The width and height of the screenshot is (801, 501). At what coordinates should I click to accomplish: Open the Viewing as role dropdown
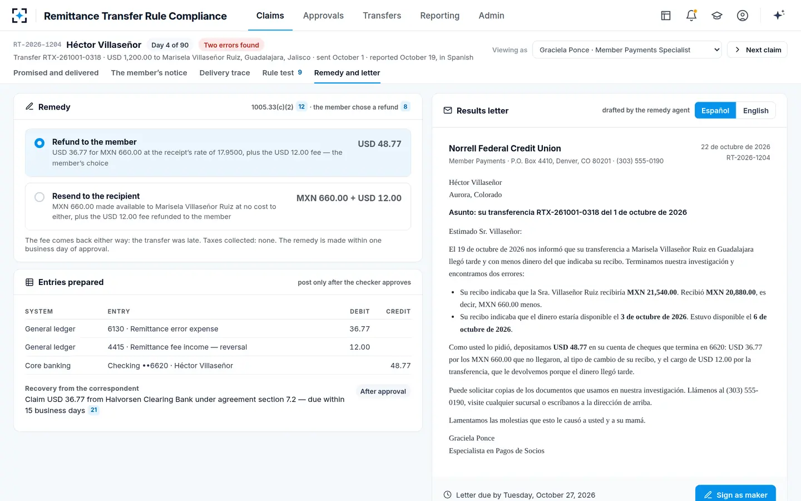coord(627,50)
